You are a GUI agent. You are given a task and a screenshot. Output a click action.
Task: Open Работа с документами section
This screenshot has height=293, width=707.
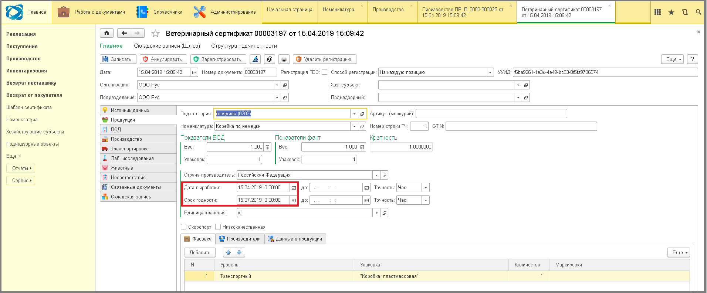(91, 12)
